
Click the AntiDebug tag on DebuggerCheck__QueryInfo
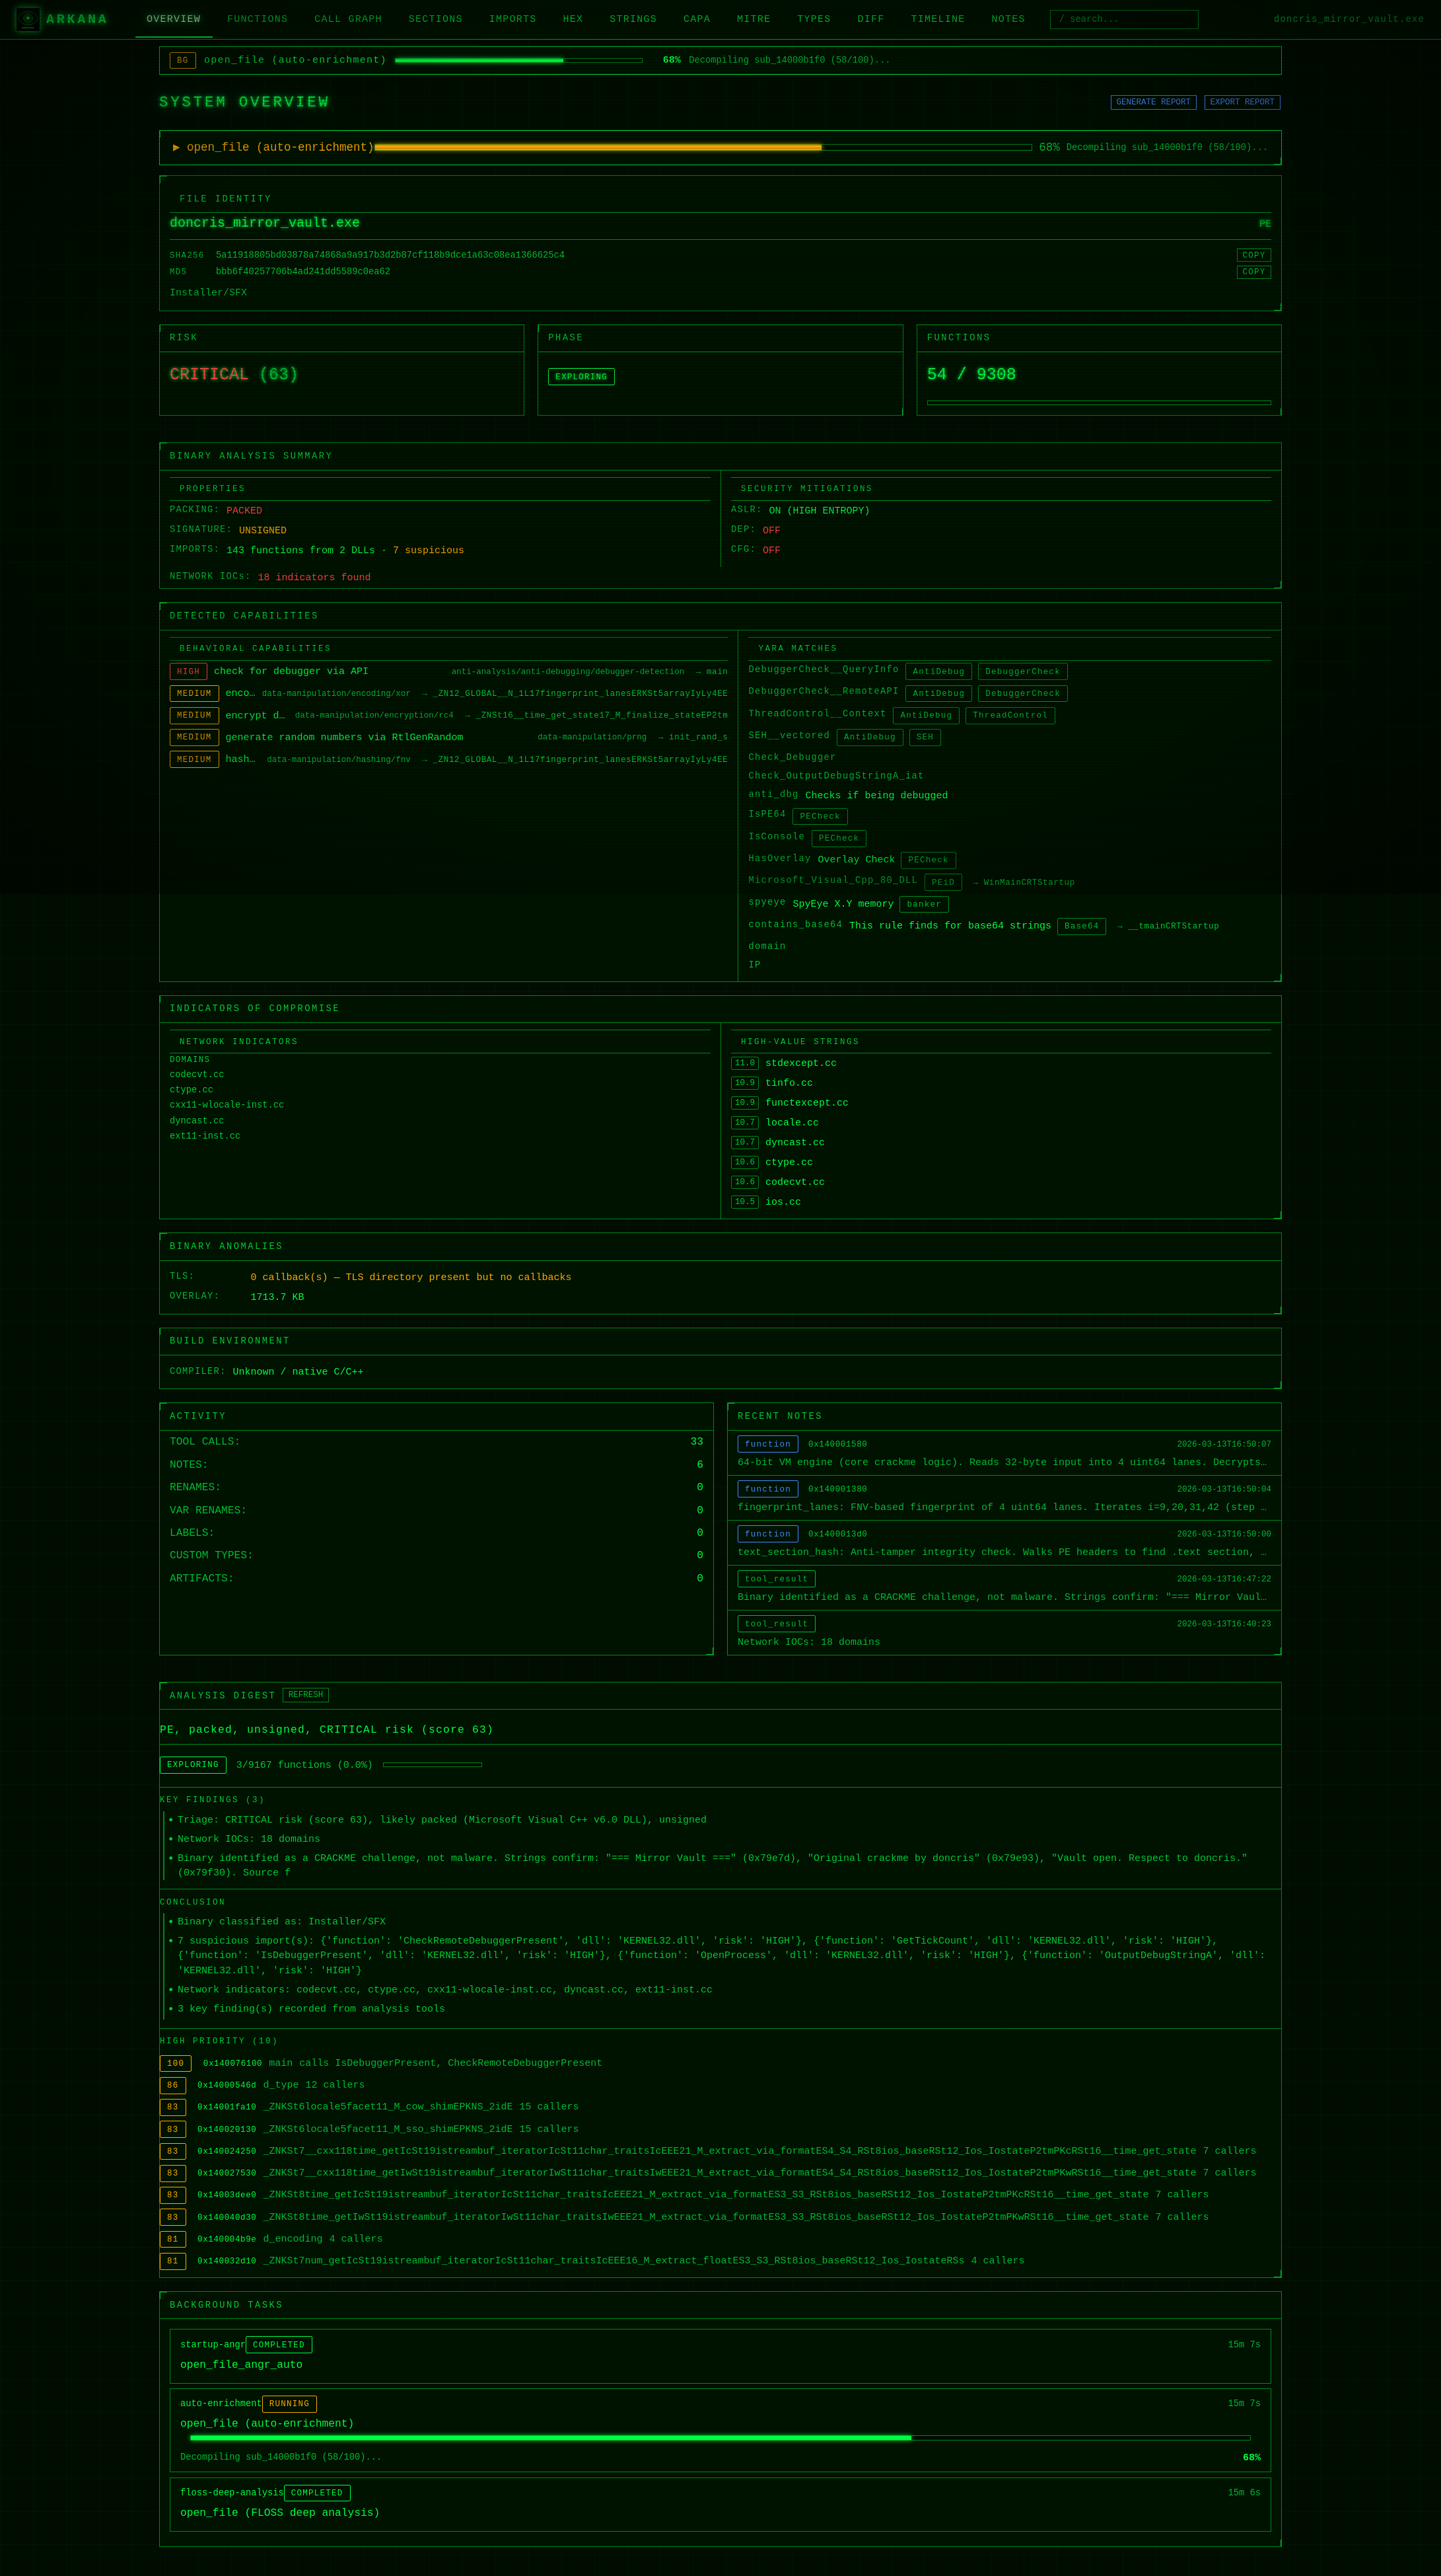click(937, 672)
